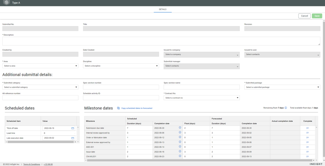The height and width of the screenshot is (166, 325).
Task: Expand the Submittal category dropdown
Action: click(40, 87)
